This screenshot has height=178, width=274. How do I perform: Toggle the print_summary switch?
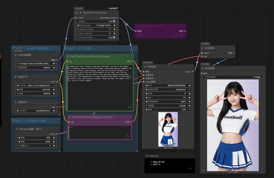tap(114, 37)
